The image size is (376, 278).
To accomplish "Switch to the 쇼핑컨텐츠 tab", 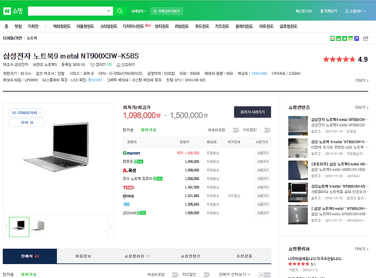I will coord(191,256).
